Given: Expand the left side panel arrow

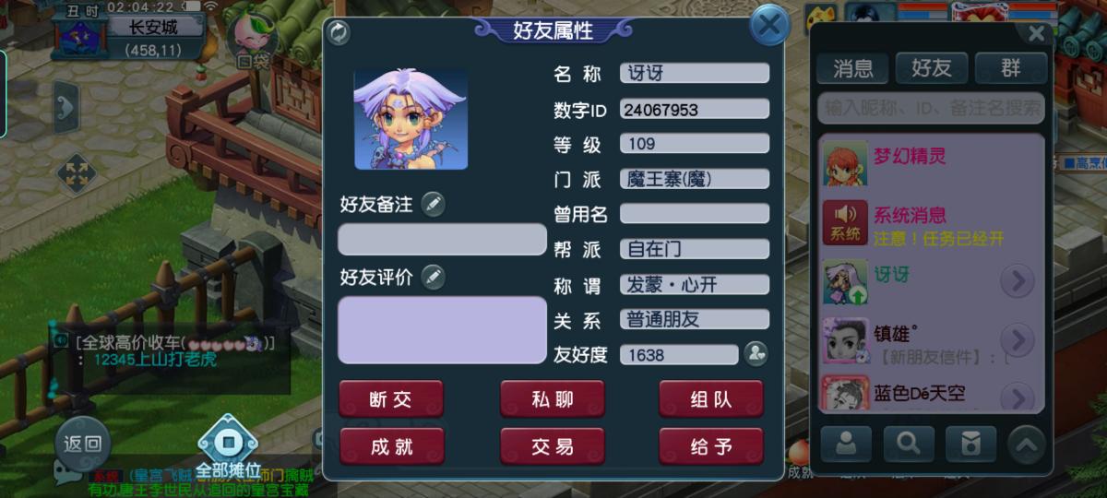Looking at the screenshot, I should point(65,108).
